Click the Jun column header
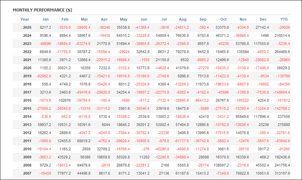This screenshot has height=180, width=302. tap(143, 19)
